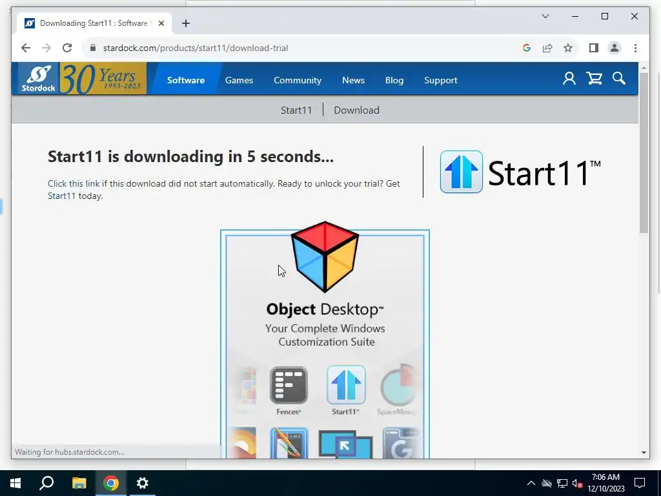This screenshot has height=496, width=661.
Task: Click the Google icon in address bar
Action: tap(527, 48)
